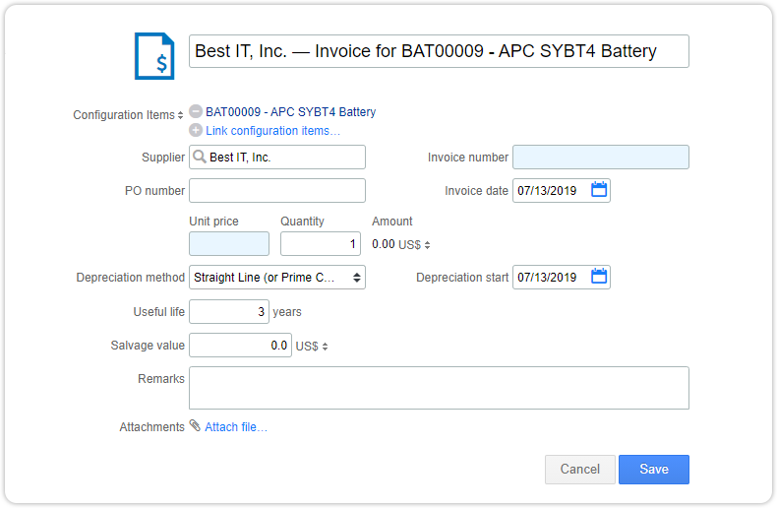Click the supplier search magnifier icon
Image resolution: width=777 pixels, height=508 pixels.
[200, 157]
